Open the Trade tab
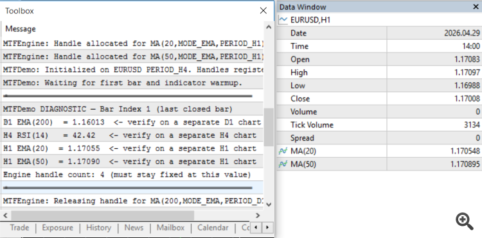The width and height of the screenshot is (482, 238). (x=19, y=228)
